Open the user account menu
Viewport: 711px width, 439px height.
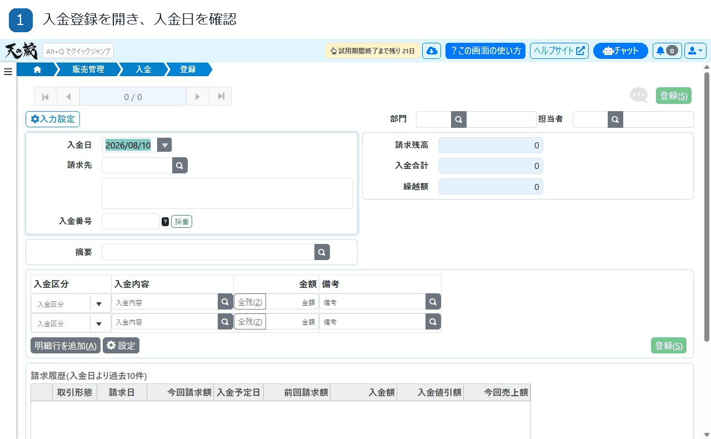coord(695,51)
